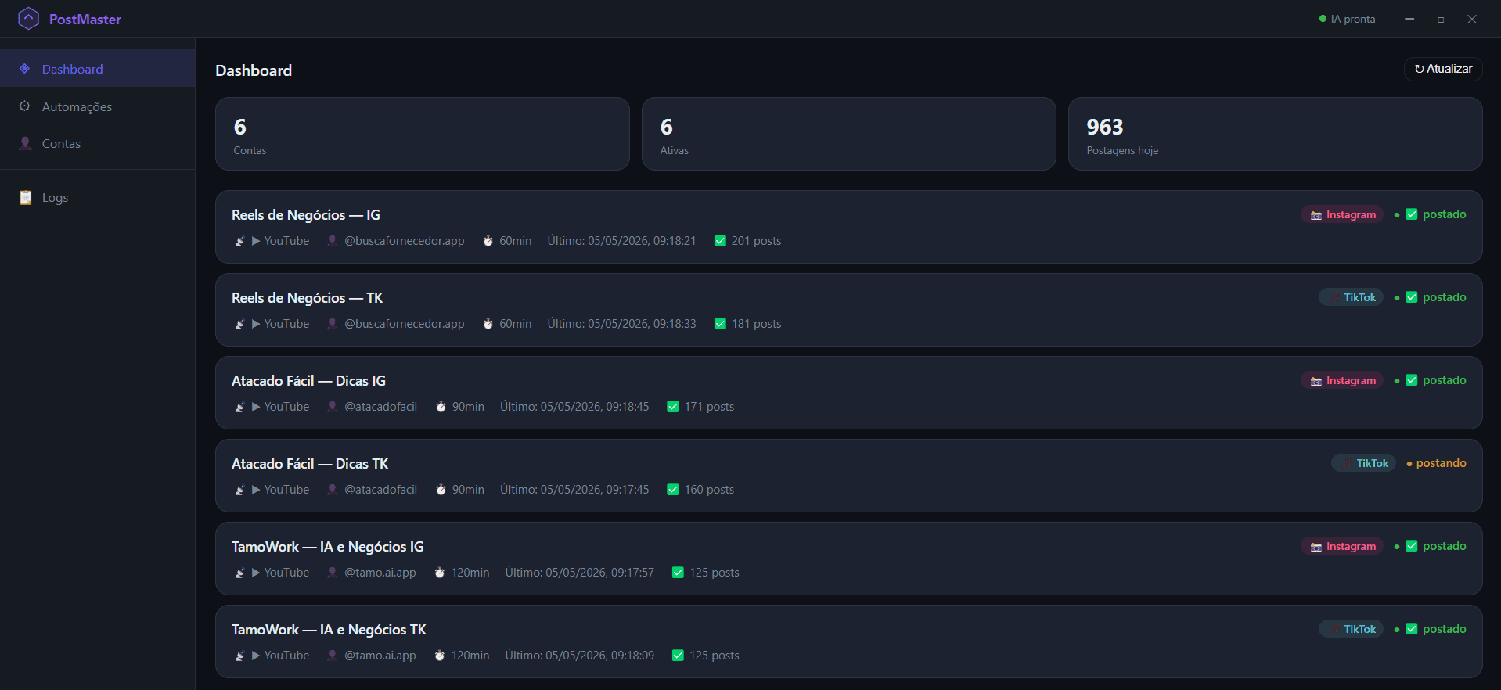Image resolution: width=1501 pixels, height=690 pixels.
Task: Click postado status of Reels de Negócios — TK
Action: (x=1431, y=297)
